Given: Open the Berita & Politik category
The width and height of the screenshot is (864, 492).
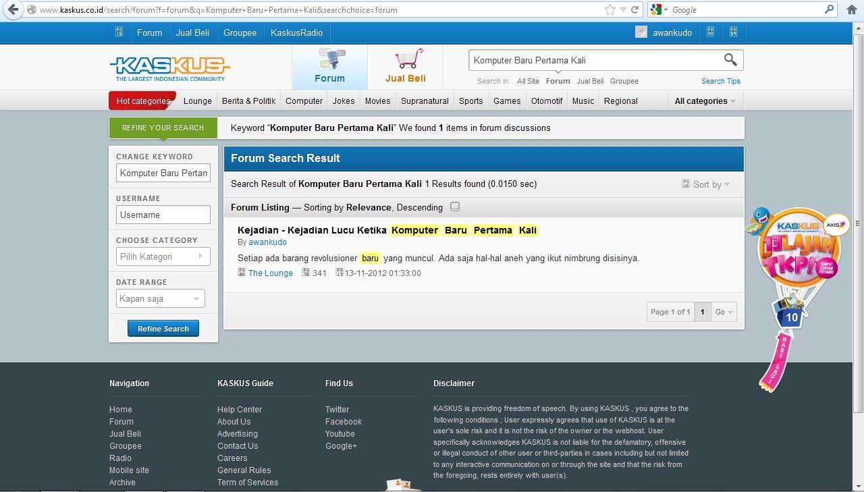Looking at the screenshot, I should [x=248, y=101].
